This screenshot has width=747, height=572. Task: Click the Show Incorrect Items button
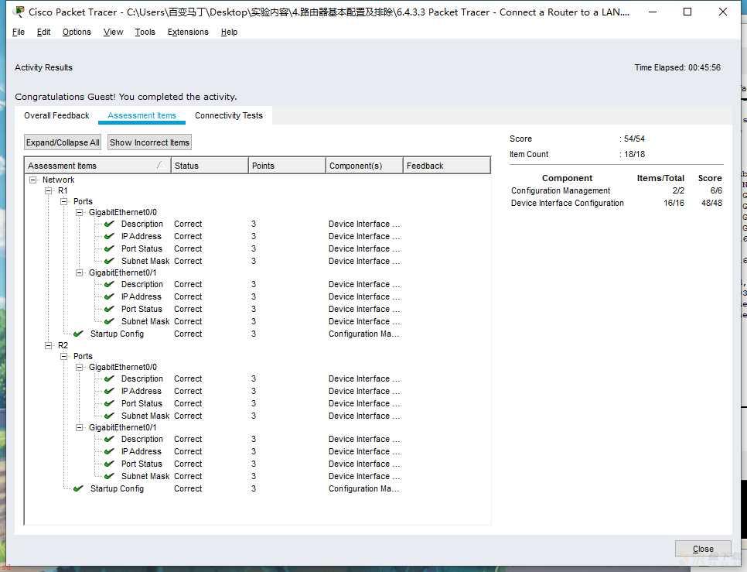[x=149, y=142]
